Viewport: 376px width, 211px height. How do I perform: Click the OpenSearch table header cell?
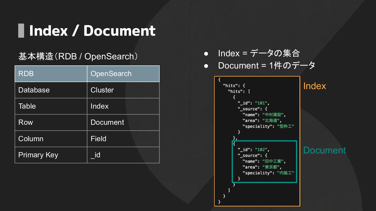pyautogui.click(x=123, y=74)
